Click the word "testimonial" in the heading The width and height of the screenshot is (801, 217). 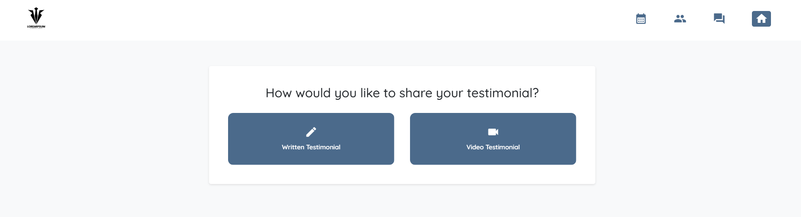coord(499,93)
